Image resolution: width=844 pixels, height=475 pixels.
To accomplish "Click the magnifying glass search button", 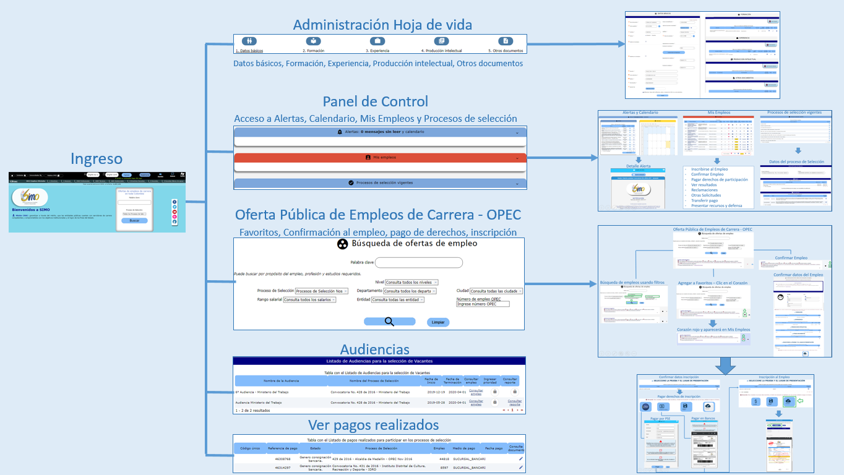I will (389, 322).
